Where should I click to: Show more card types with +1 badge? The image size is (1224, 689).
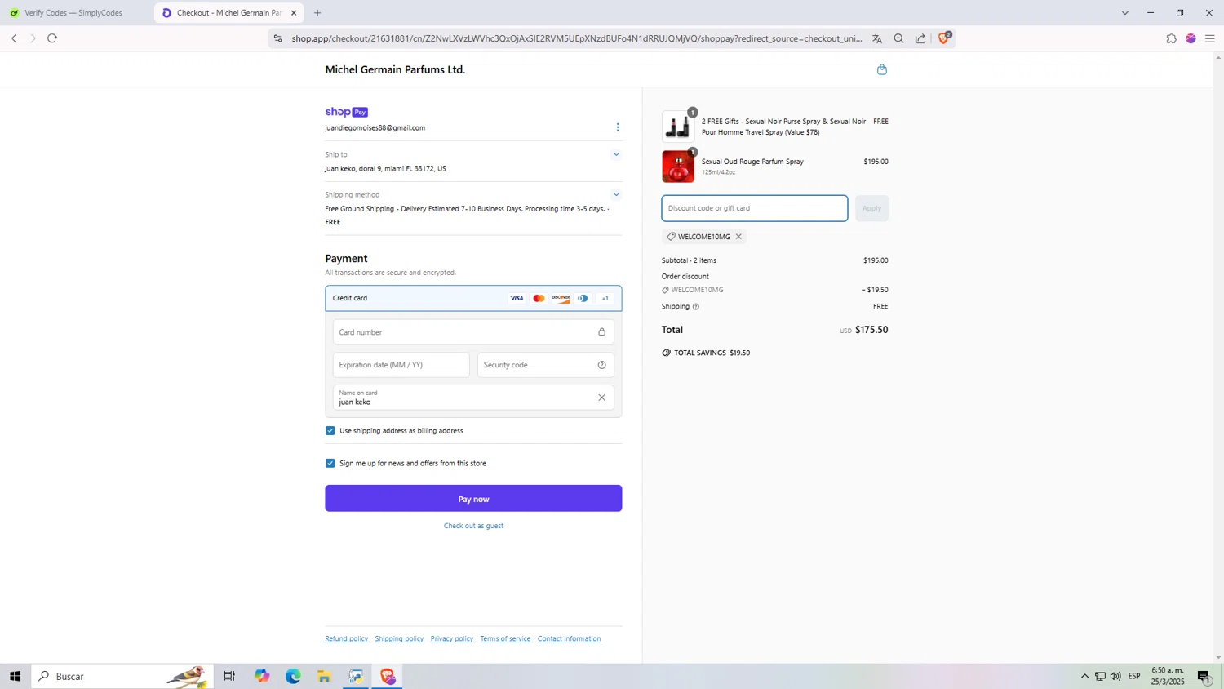[605, 299]
